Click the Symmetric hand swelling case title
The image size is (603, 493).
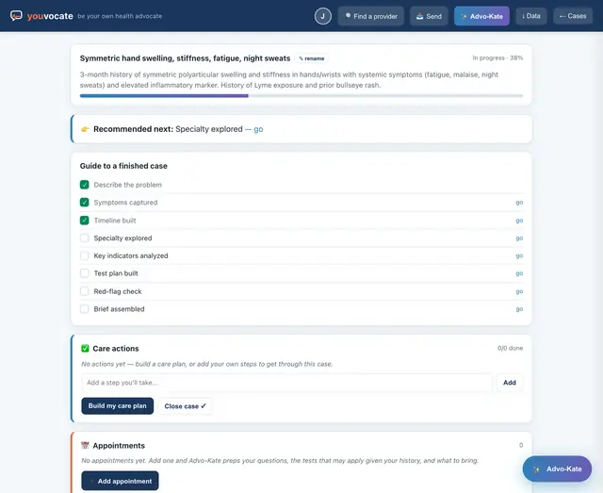[x=185, y=58]
